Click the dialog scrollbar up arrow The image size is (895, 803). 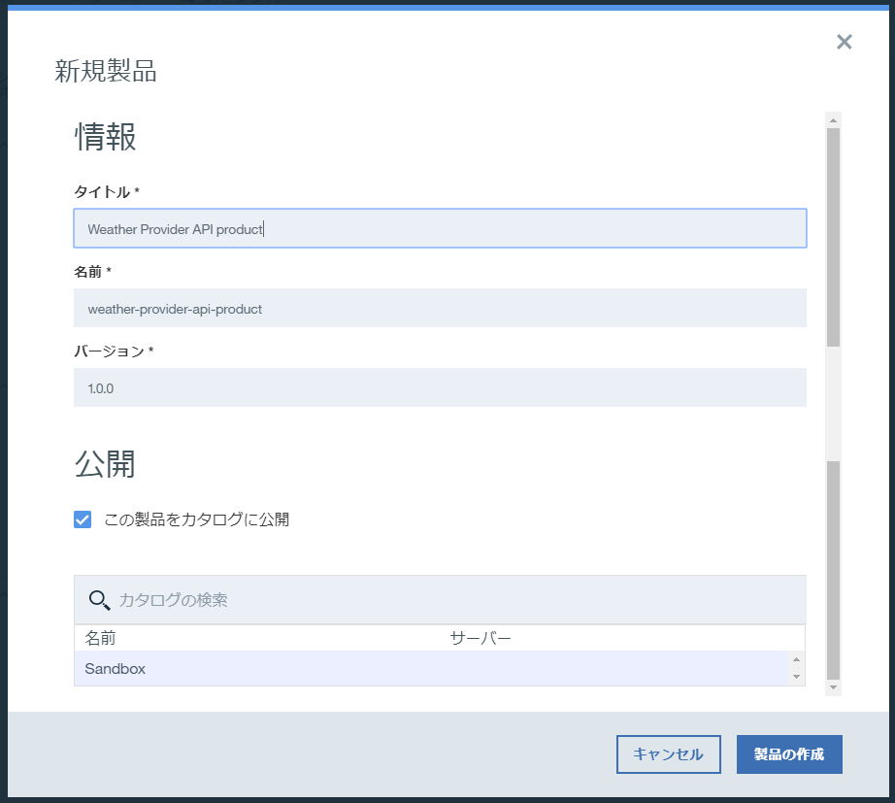coord(833,120)
